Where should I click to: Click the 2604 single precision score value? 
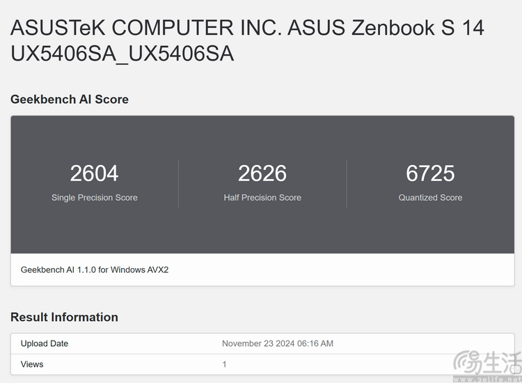94,173
